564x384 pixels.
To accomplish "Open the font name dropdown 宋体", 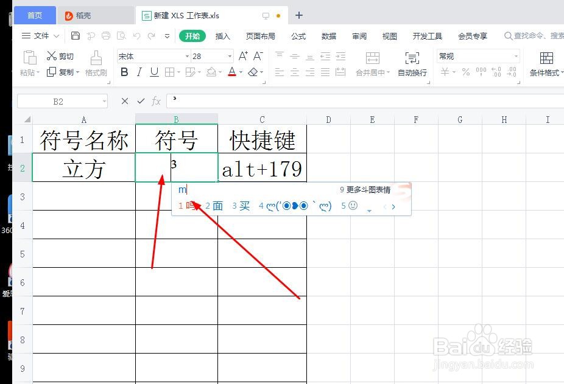I will click(x=187, y=57).
